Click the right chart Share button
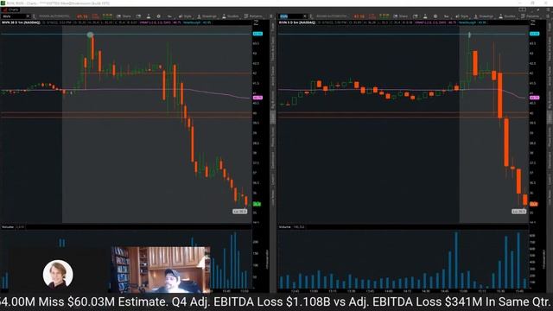553x311 pixels. [x=401, y=16]
